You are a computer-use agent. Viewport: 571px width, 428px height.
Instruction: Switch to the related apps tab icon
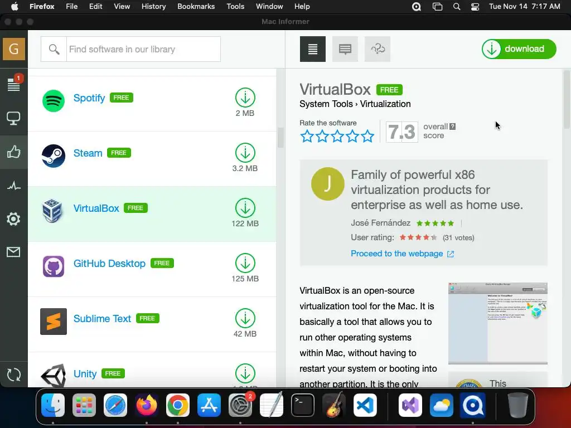click(378, 49)
